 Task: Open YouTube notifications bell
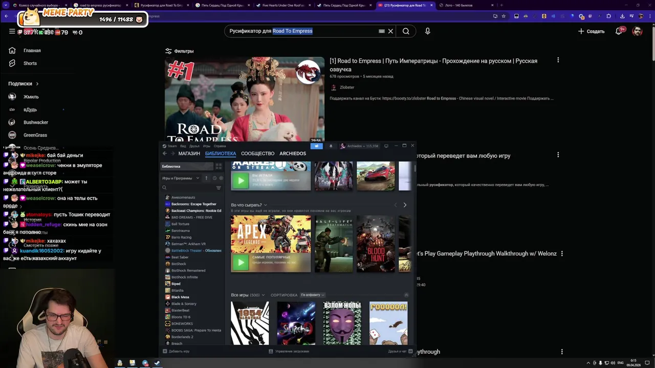point(619,31)
